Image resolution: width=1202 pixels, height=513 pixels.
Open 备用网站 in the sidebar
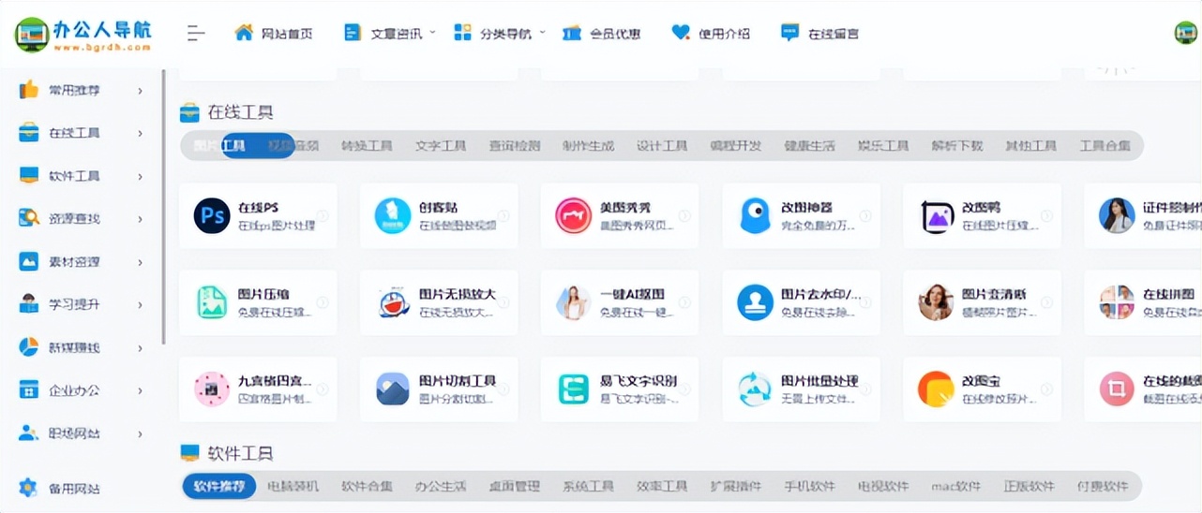click(x=74, y=489)
